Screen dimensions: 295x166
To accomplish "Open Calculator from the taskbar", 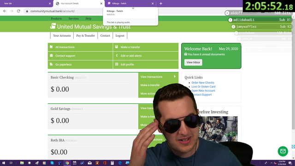I will coord(112,163).
